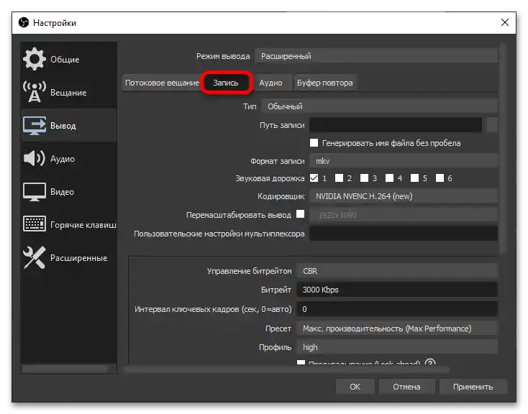Open Расширенные settings category
Viewport: 528px width, 414px height.
point(69,258)
